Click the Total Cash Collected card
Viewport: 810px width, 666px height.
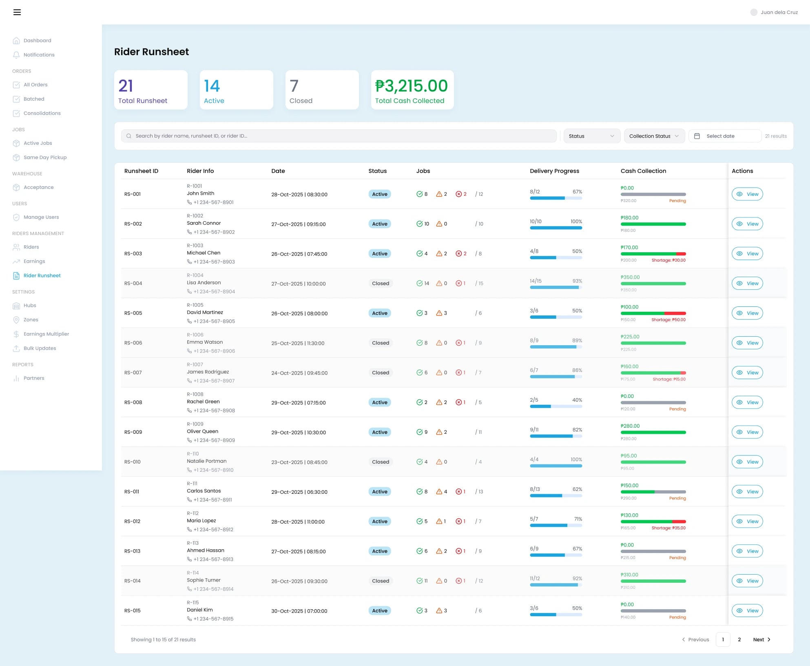point(412,90)
